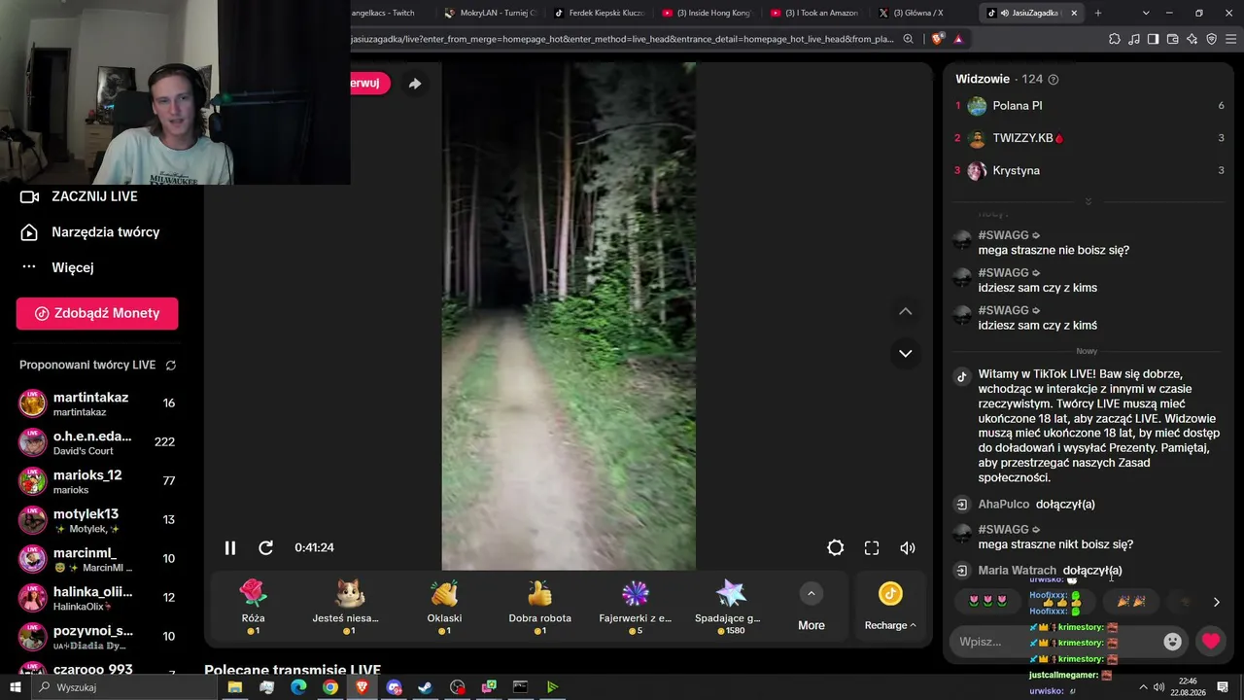Send the Oklaski gift

click(444, 607)
